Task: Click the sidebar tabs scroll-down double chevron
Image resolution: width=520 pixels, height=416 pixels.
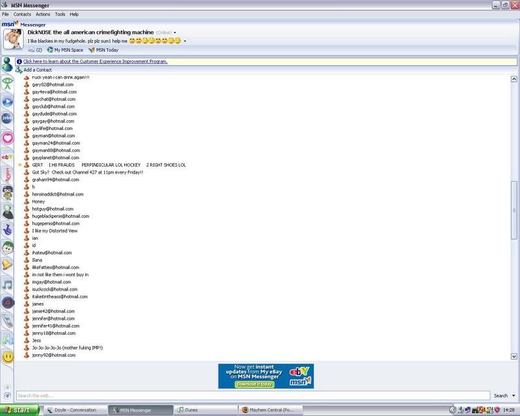Action: click(x=7, y=396)
